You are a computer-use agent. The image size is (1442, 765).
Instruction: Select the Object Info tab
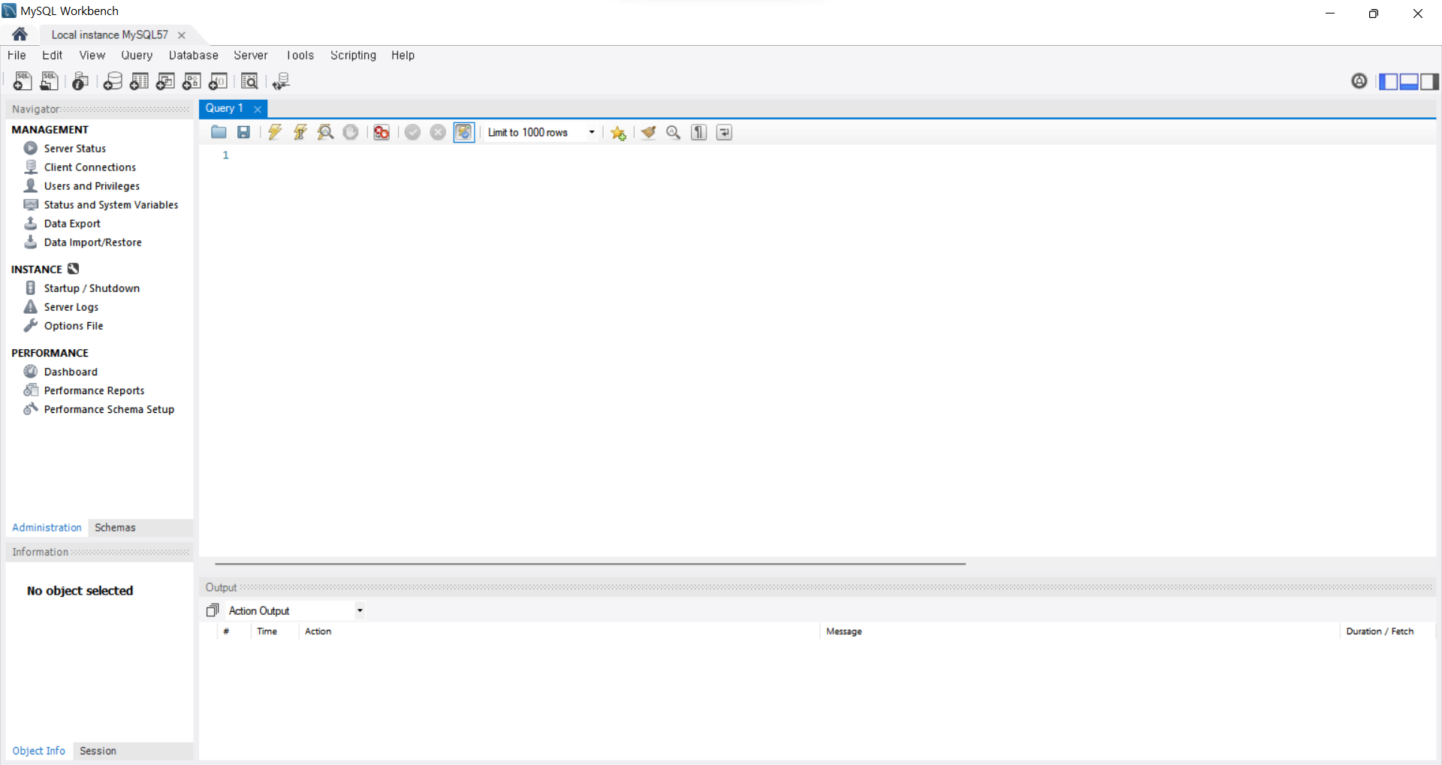(38, 751)
